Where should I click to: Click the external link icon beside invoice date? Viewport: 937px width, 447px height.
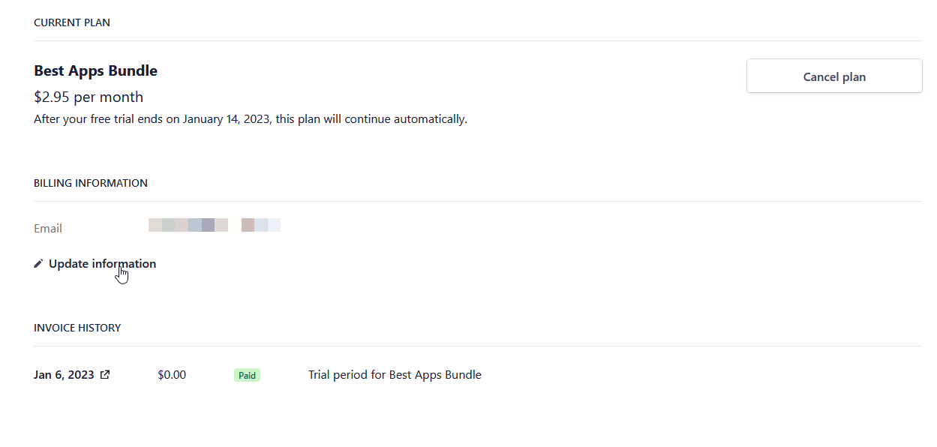coord(105,375)
